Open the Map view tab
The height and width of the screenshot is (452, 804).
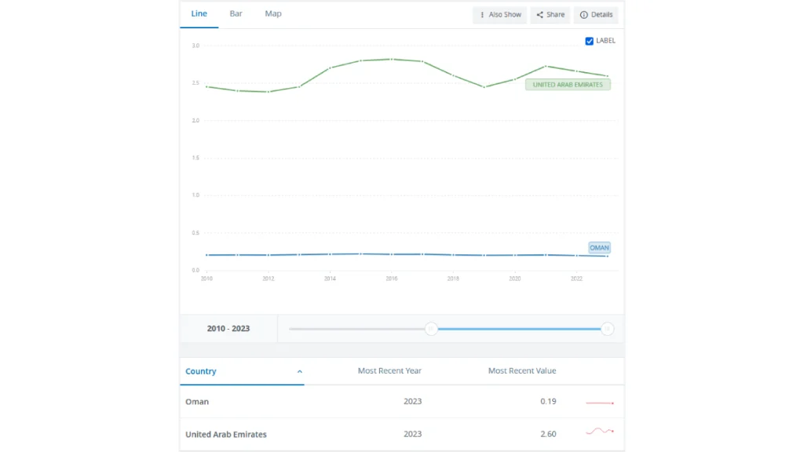point(273,14)
